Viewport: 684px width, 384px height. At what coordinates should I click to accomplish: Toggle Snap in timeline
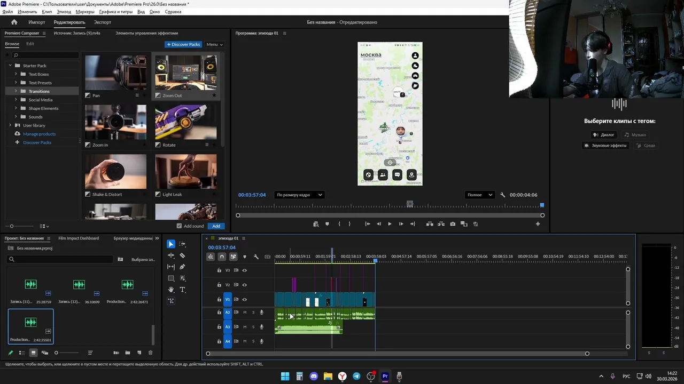222,257
